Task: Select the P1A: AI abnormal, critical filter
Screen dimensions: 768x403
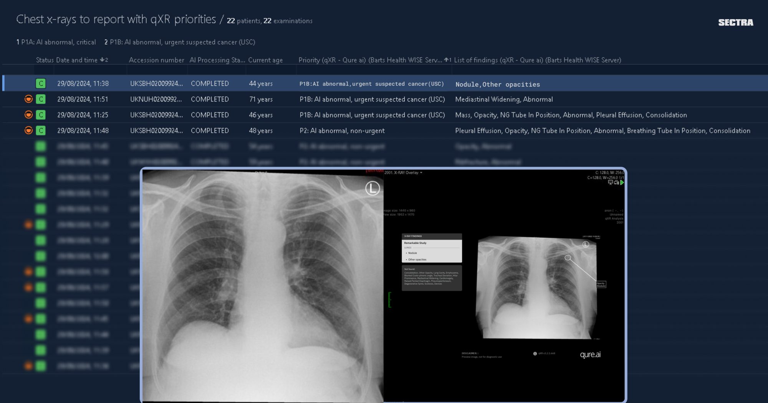Action: [x=56, y=42]
